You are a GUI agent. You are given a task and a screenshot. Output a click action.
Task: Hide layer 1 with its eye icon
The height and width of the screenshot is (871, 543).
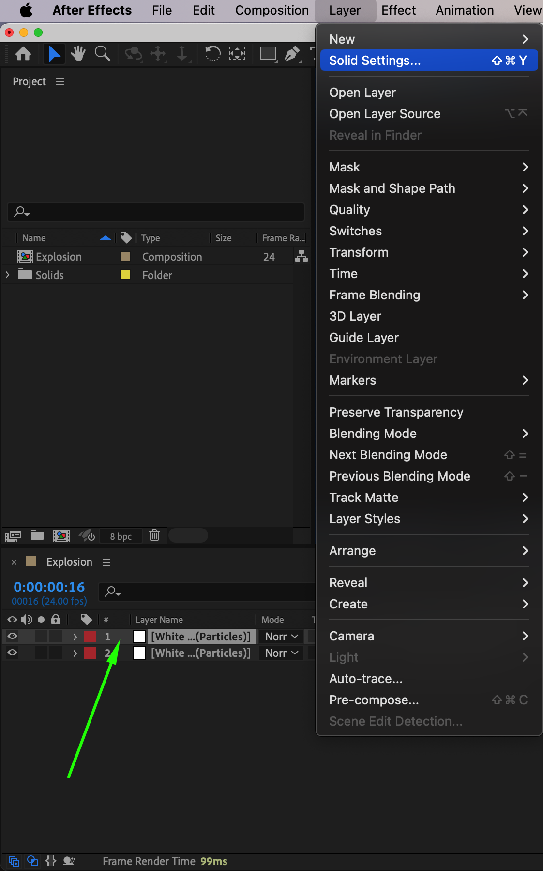[13, 637]
